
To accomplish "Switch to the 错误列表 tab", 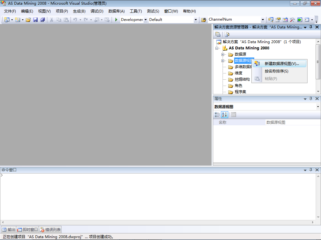I will tap(50, 230).
